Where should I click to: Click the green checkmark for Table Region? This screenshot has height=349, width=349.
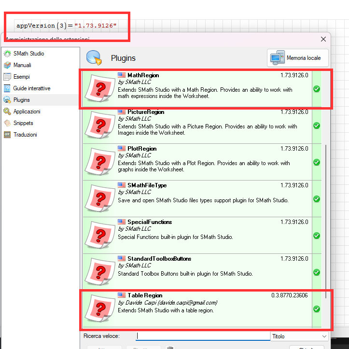pos(317,309)
